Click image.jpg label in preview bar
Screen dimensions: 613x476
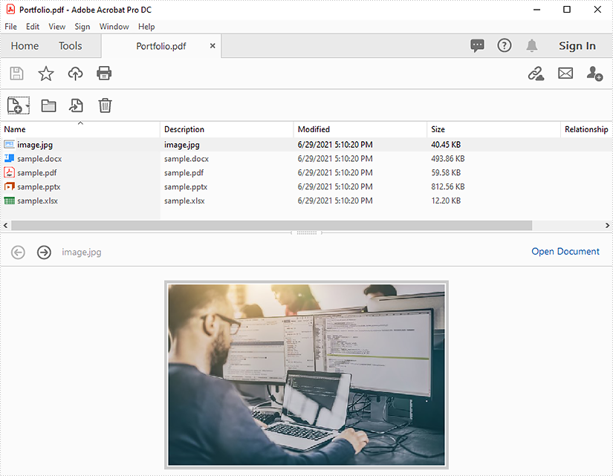point(81,252)
